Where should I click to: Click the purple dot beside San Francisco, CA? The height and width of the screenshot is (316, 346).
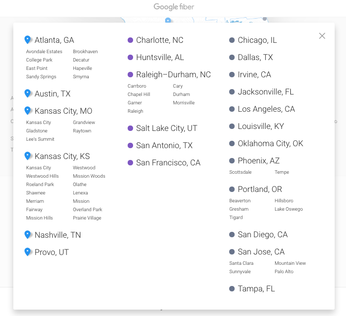point(131,162)
